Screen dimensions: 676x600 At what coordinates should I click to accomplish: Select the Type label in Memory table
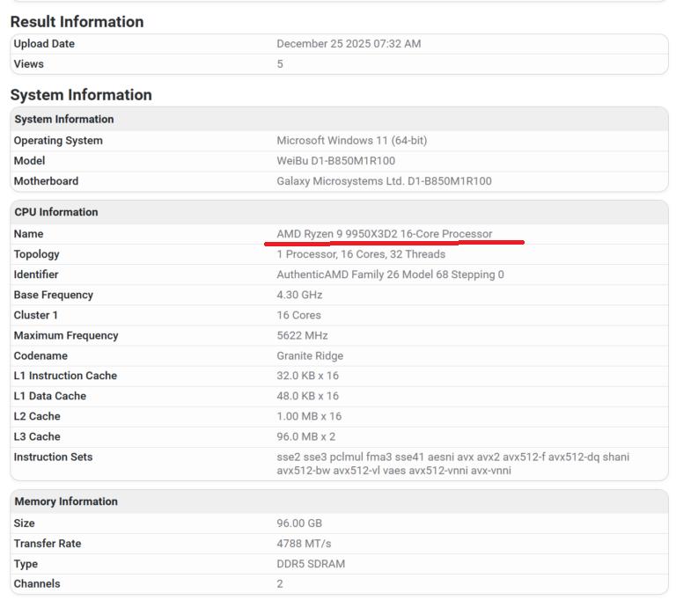26,564
